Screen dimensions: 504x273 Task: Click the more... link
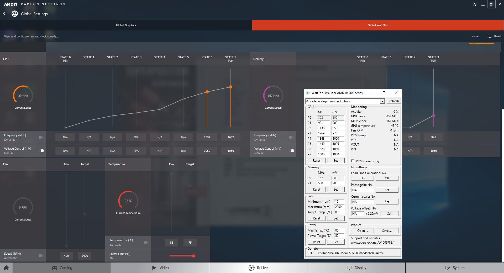(x=476, y=36)
